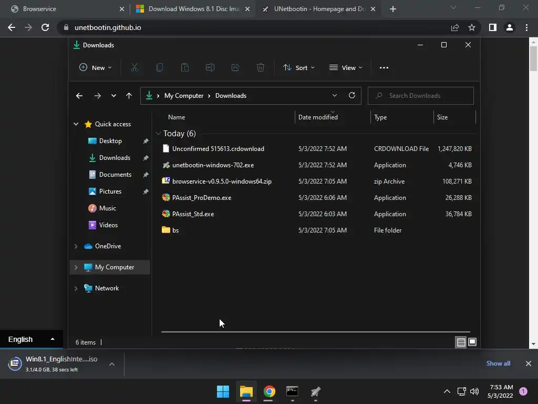Click the Rename icon in Explorer toolbar

[210, 68]
